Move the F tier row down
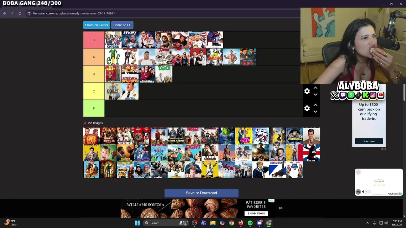The image size is (406, 228). click(315, 111)
